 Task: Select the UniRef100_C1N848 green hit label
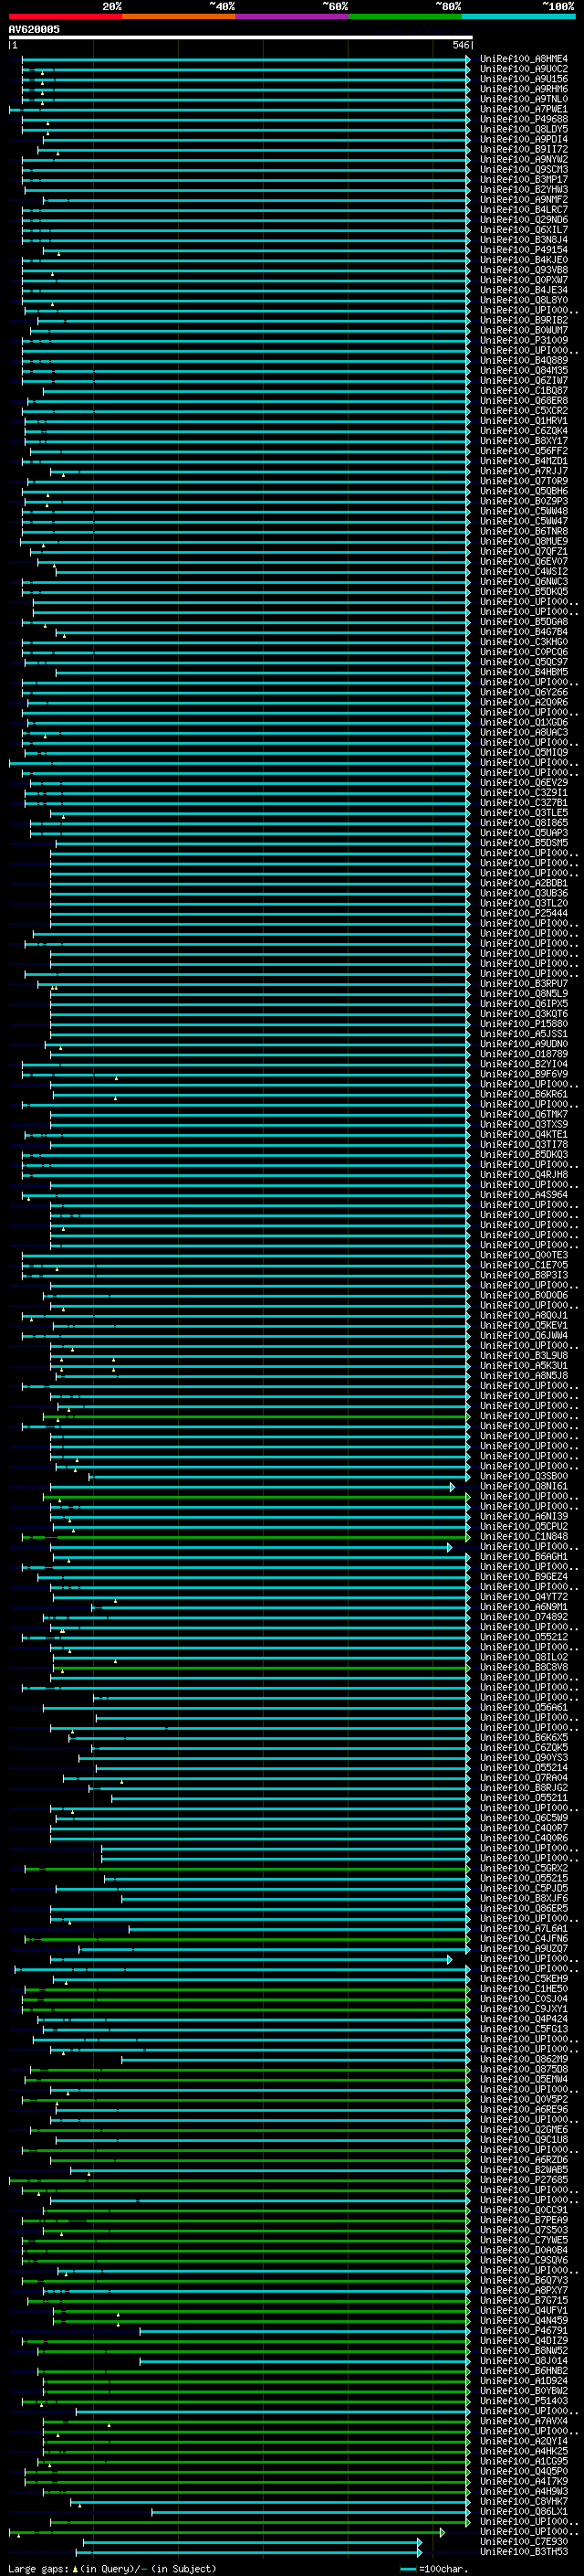tap(524, 1536)
